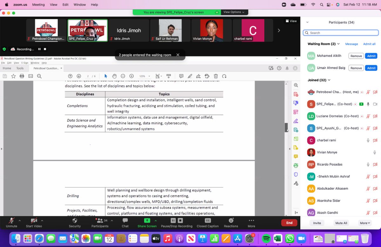Image resolution: width=381 pixels, height=247 pixels.
Task: Click the Invite button
Action: pyautogui.click(x=317, y=223)
